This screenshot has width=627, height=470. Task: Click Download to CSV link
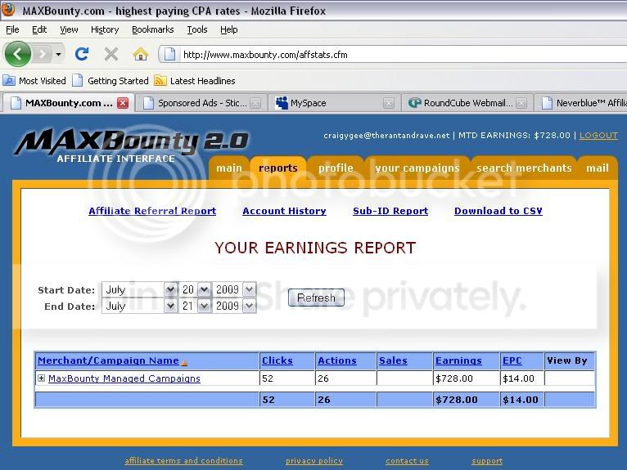(498, 211)
